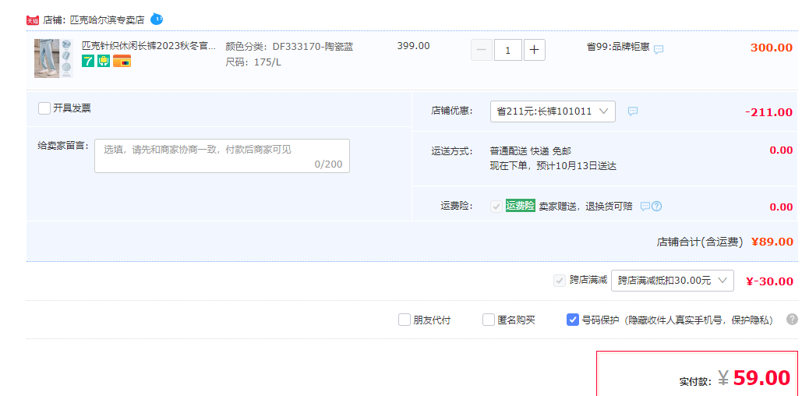
Task: Click the store name 匹克哈尔滨专卖店
Action: (107, 20)
